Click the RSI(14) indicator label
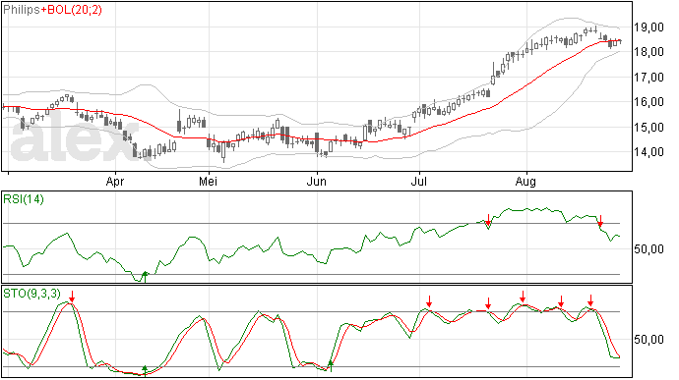Screen dimensions: 679x380 pyautogui.click(x=24, y=199)
